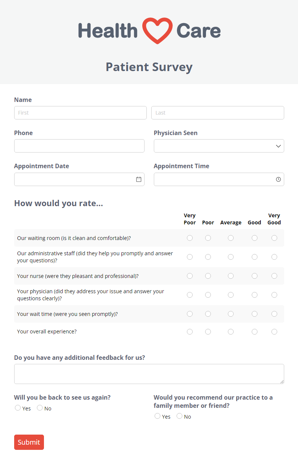Click the feedback textarea resize handle

(282, 381)
